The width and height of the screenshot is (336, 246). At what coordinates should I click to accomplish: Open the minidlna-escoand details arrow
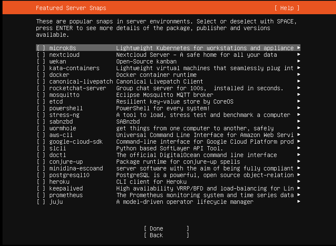pyautogui.click(x=299, y=168)
